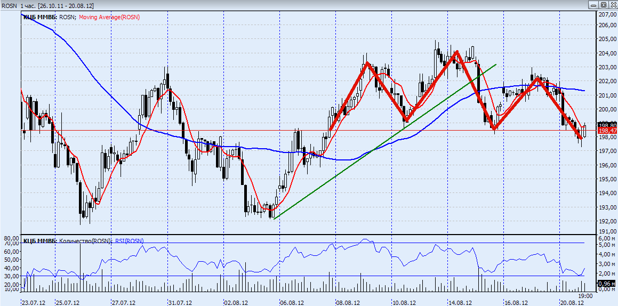Click the 27.07.12 date label

[x=123, y=302]
